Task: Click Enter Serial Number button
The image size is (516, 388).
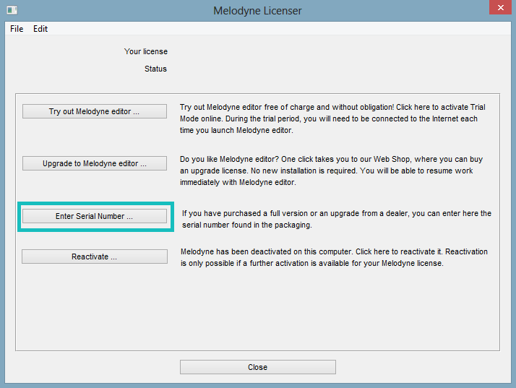Action: tap(95, 216)
